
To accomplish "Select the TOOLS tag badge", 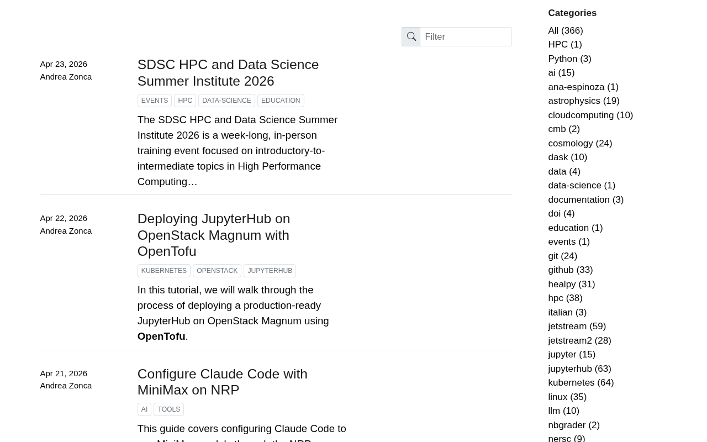I will coord(169,409).
